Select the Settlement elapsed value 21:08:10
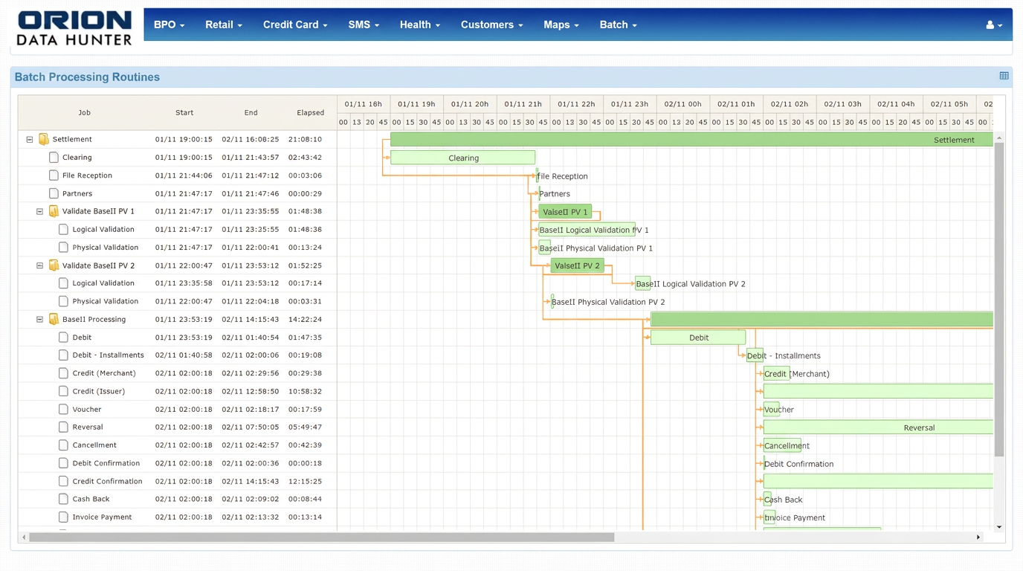1023x571 pixels. pos(305,139)
